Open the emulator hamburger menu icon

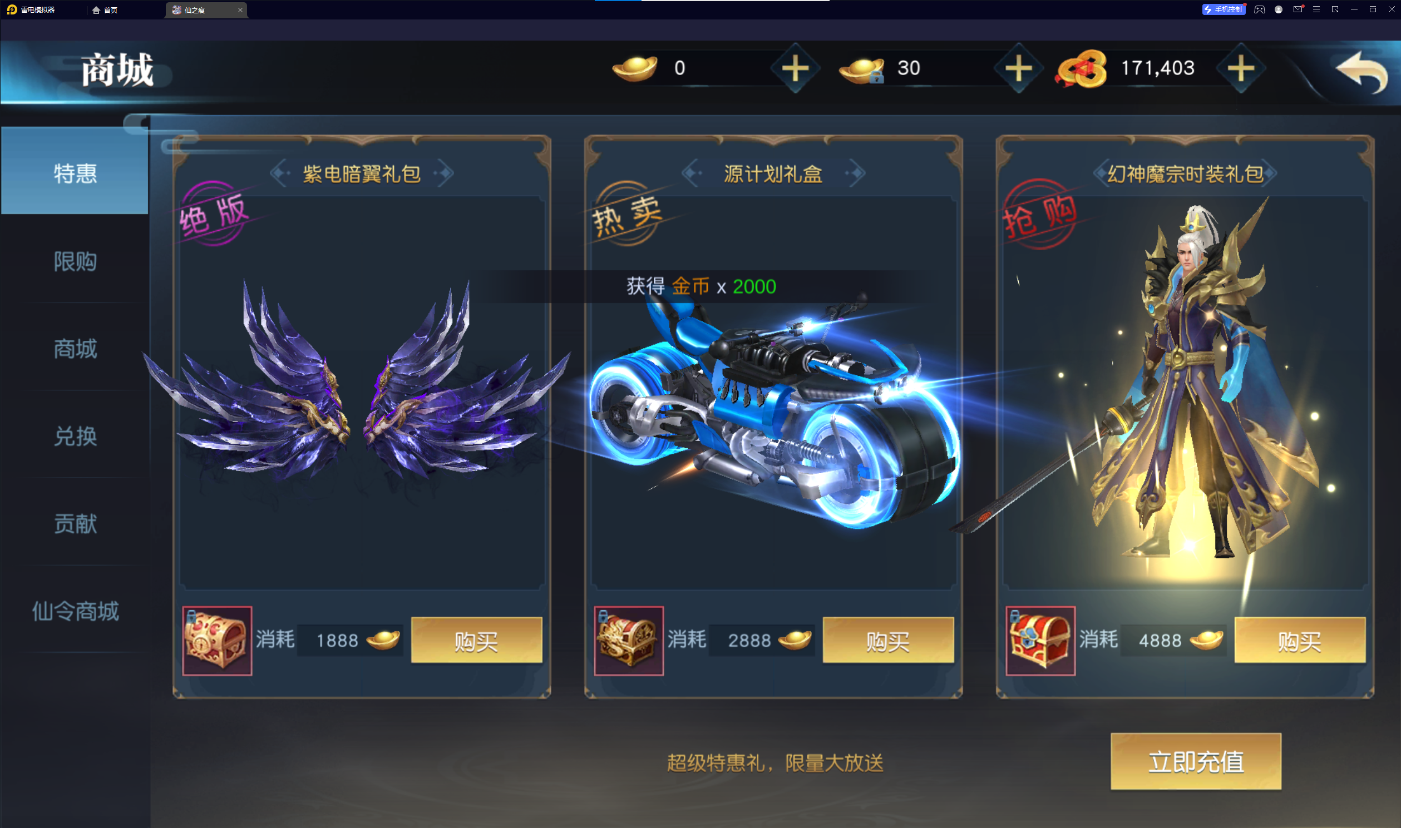[x=1316, y=9]
